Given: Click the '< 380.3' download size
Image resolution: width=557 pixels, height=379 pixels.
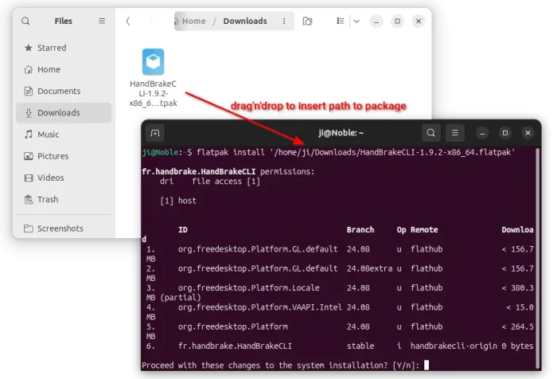Looking at the screenshot, I should [517, 288].
